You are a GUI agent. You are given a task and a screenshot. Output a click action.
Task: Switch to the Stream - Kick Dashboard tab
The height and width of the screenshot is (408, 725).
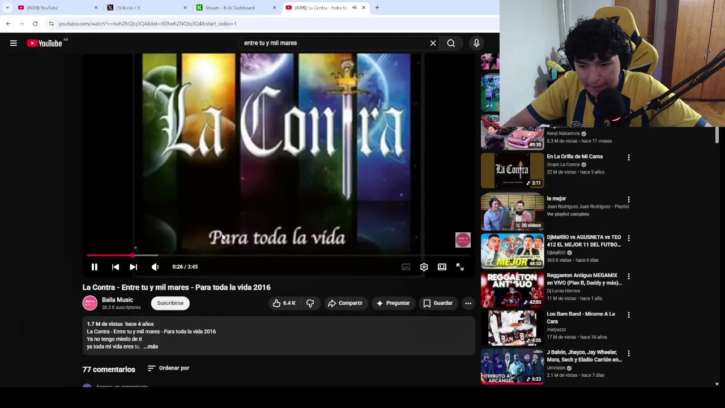235,8
